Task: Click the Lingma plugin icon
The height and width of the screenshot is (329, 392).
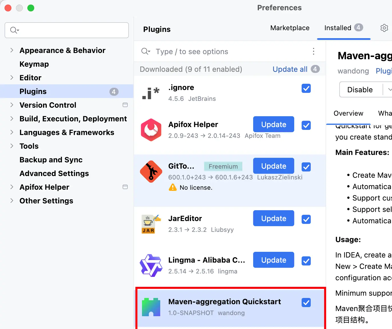Action: [x=151, y=265]
